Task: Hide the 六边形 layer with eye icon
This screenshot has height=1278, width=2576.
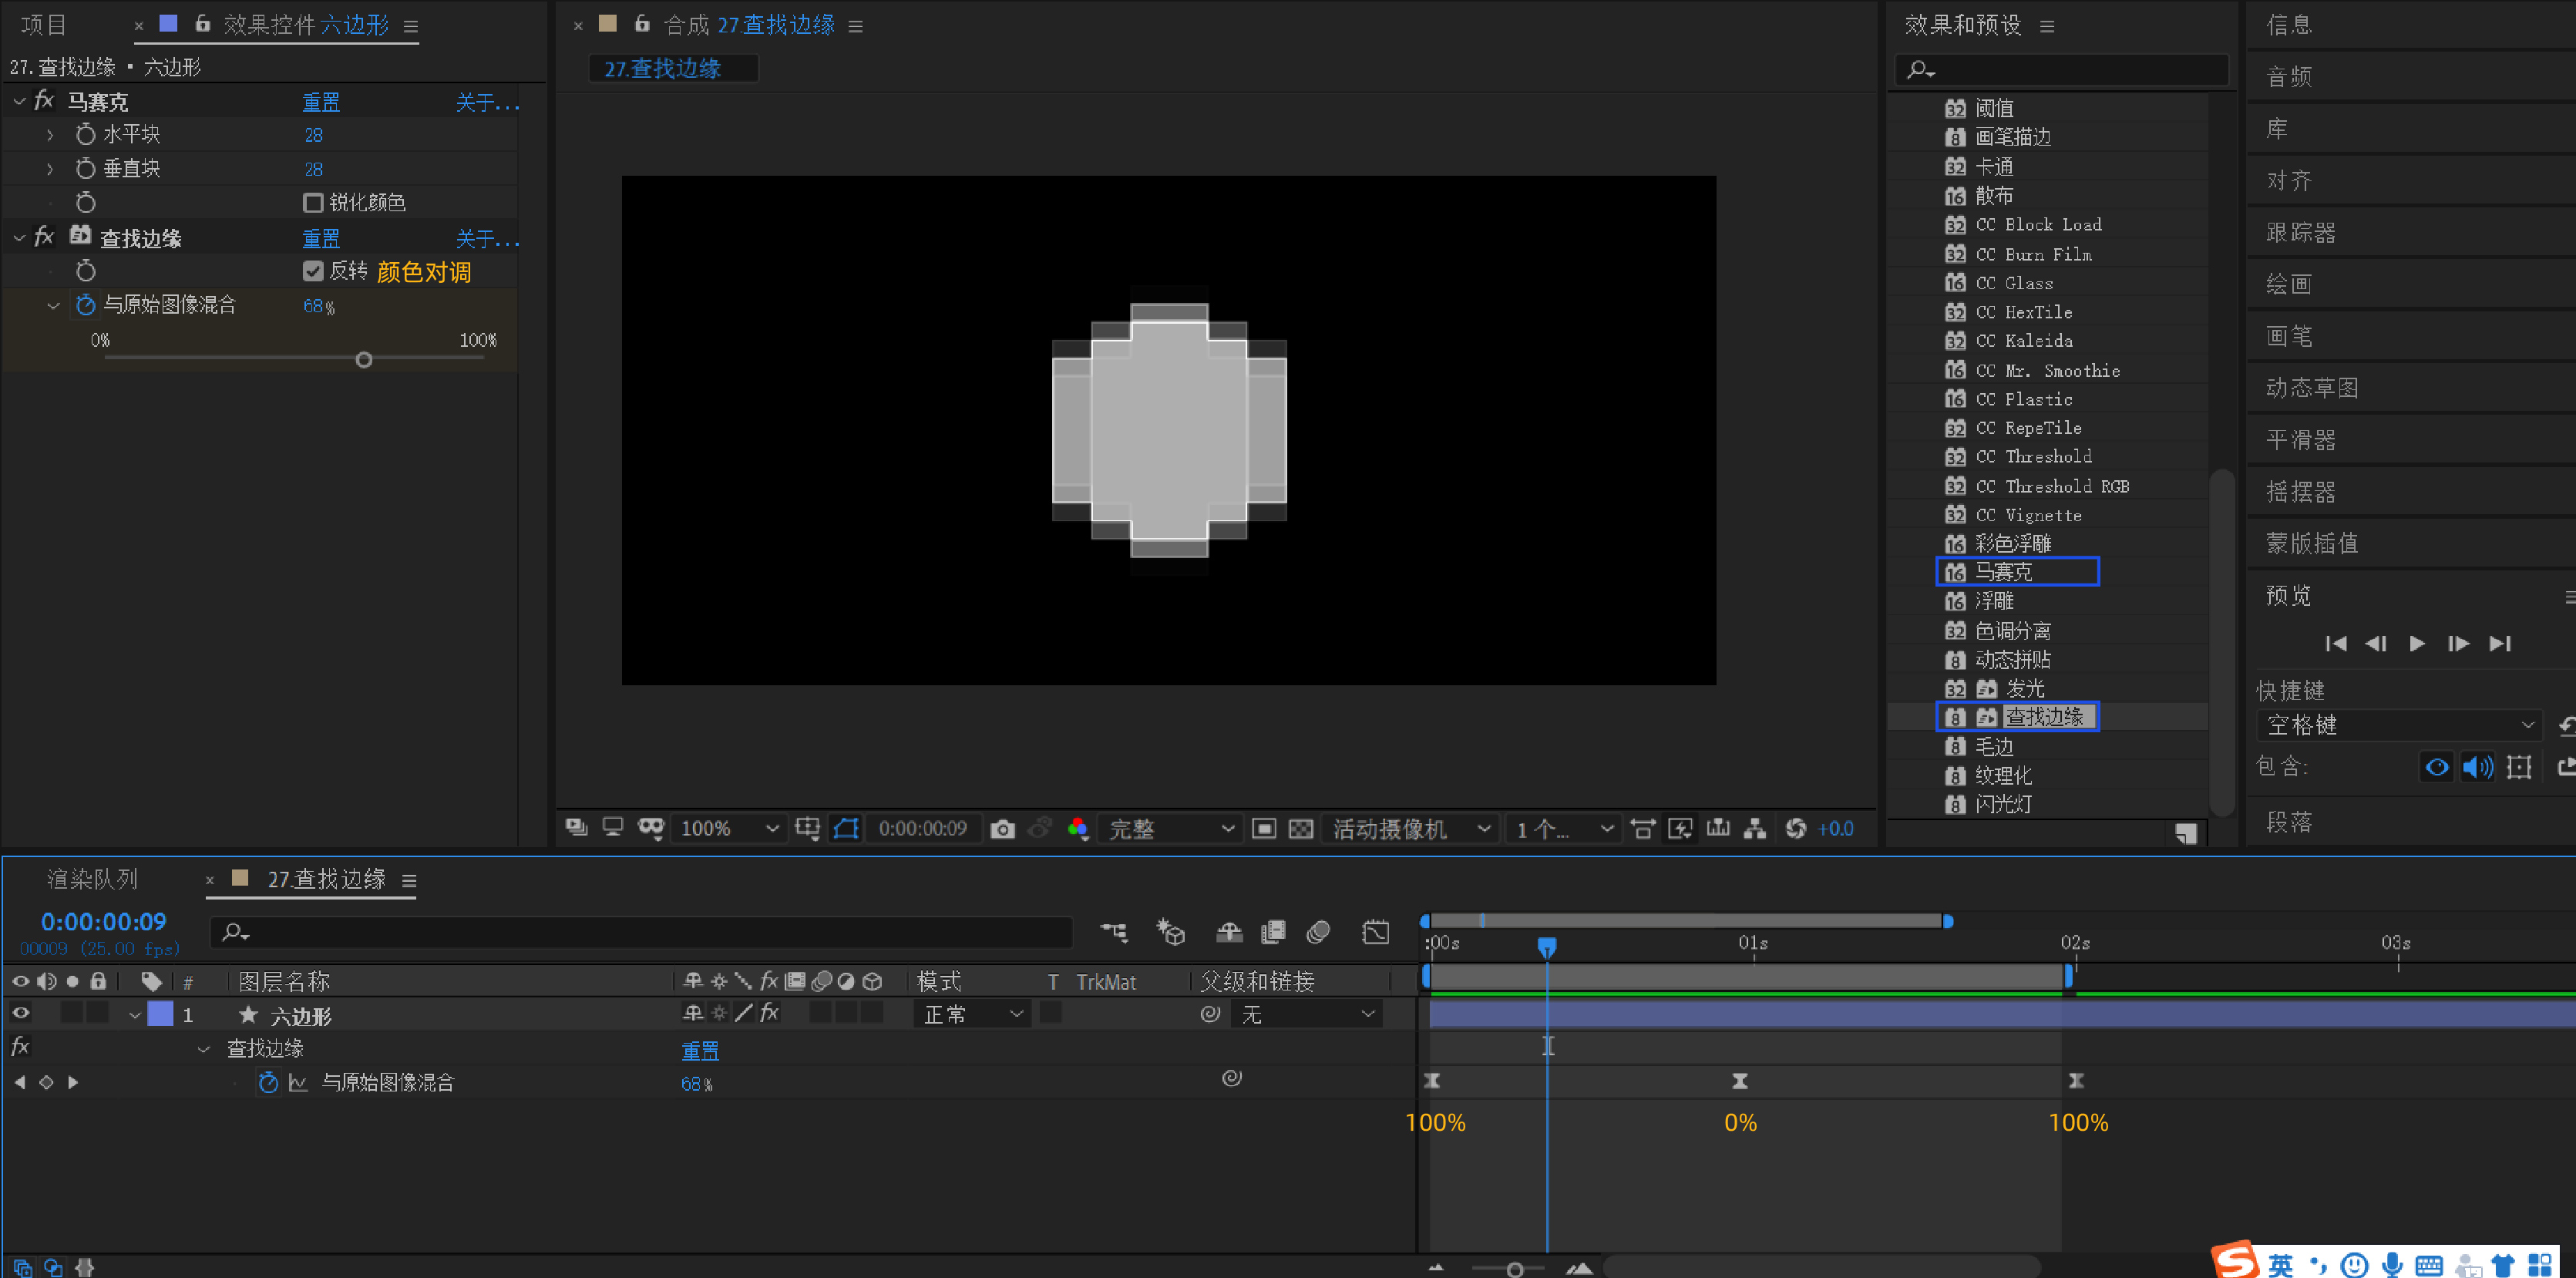Action: point(20,1013)
